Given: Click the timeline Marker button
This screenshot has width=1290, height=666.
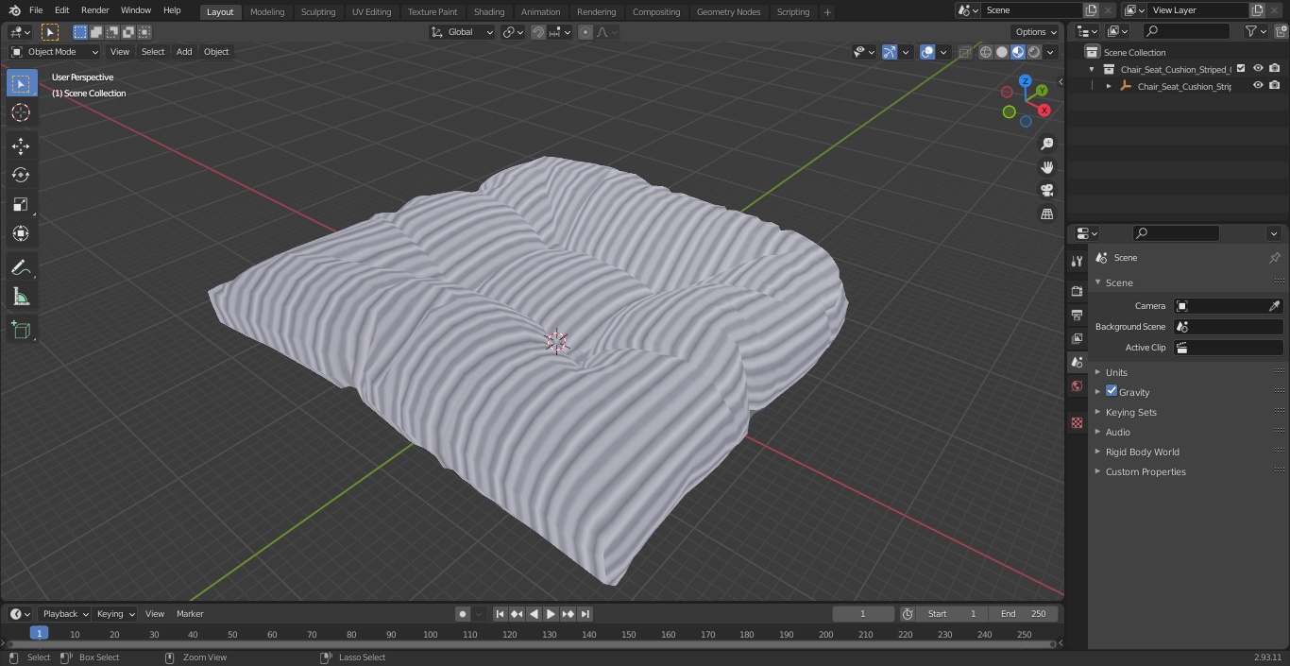Looking at the screenshot, I should tap(190, 614).
